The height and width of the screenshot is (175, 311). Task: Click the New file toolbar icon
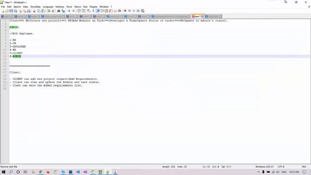click(3, 11)
